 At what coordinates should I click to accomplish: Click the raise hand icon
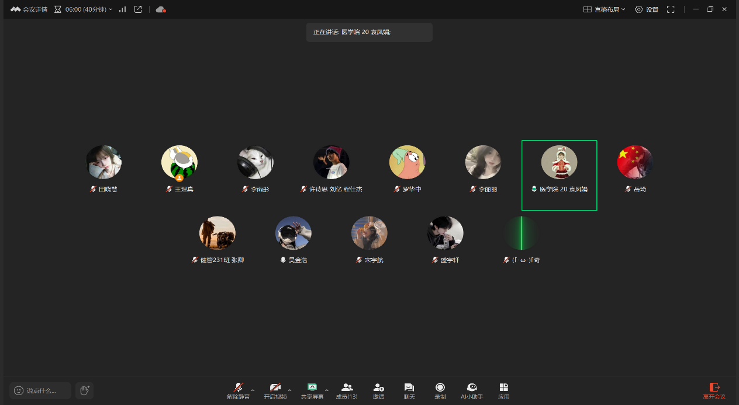84,390
